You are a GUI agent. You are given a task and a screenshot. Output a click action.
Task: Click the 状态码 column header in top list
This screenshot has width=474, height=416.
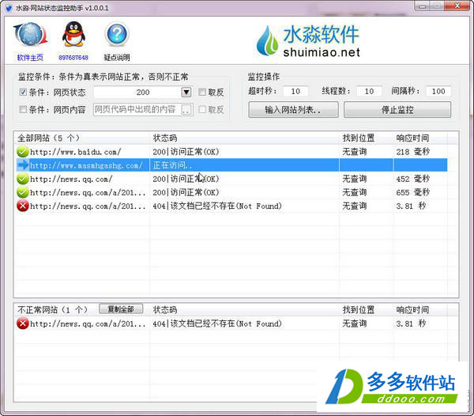[x=164, y=138]
